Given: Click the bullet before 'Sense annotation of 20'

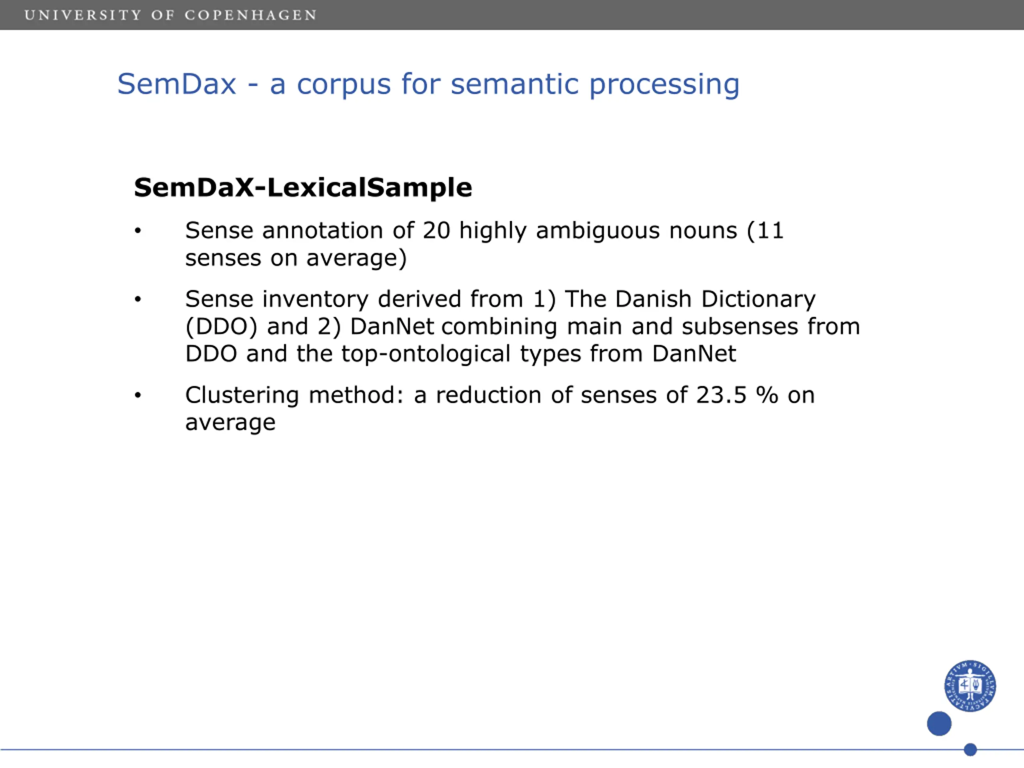Looking at the screenshot, I should click(138, 230).
